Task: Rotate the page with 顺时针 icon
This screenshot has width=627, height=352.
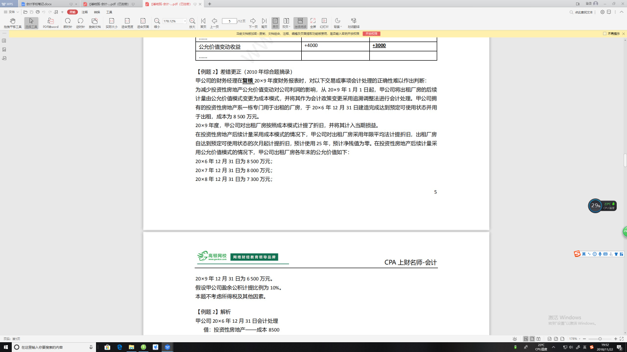Action: 69,22
